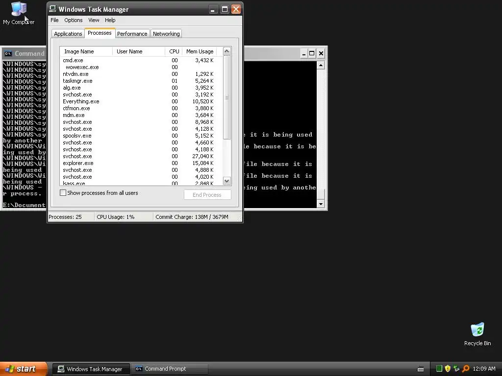Select the cmd.exe process row
This screenshot has height=376, width=502.
coord(141,60)
